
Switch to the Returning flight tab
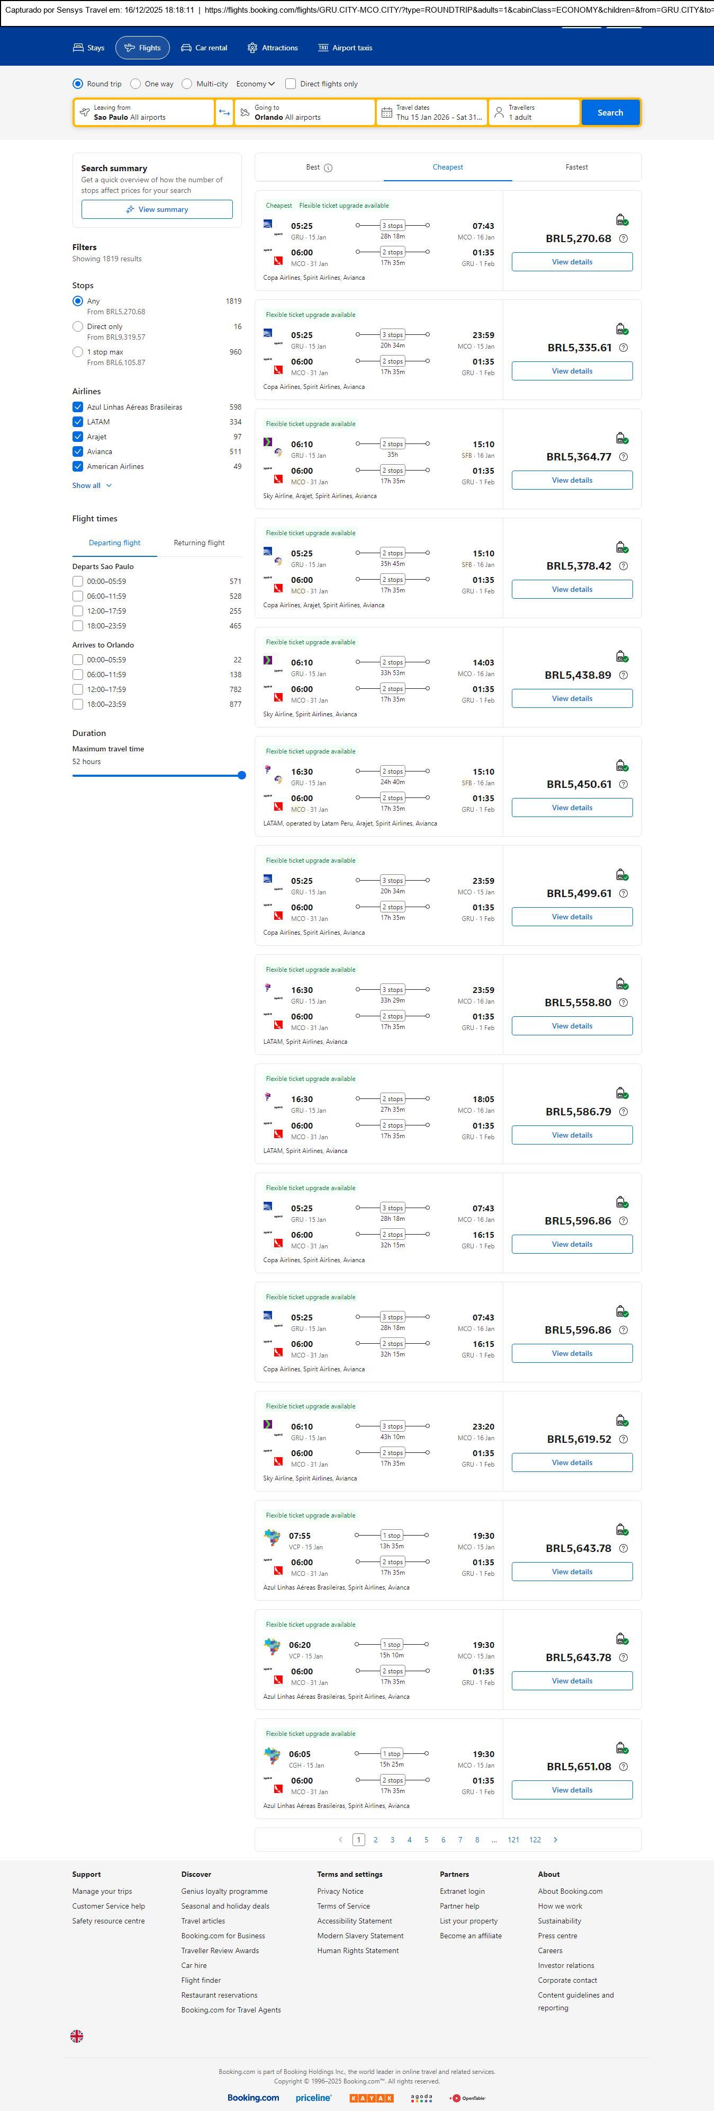(x=199, y=543)
